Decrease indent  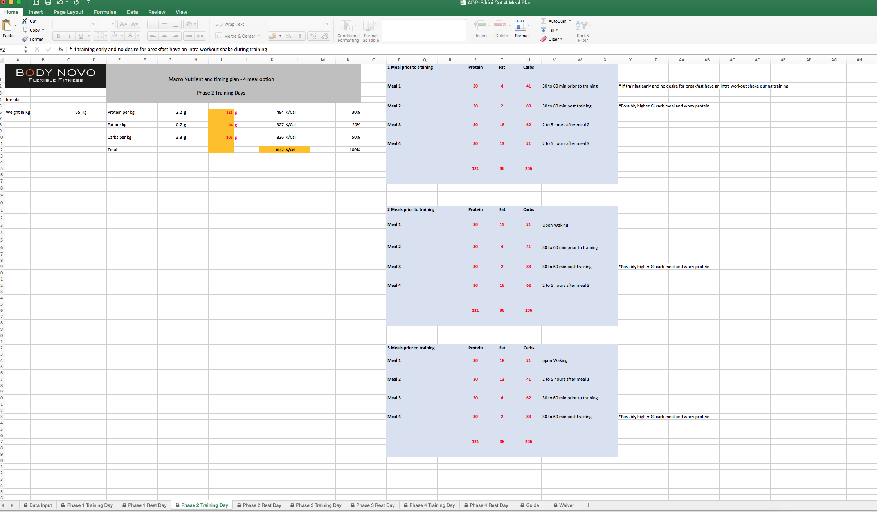(x=189, y=36)
